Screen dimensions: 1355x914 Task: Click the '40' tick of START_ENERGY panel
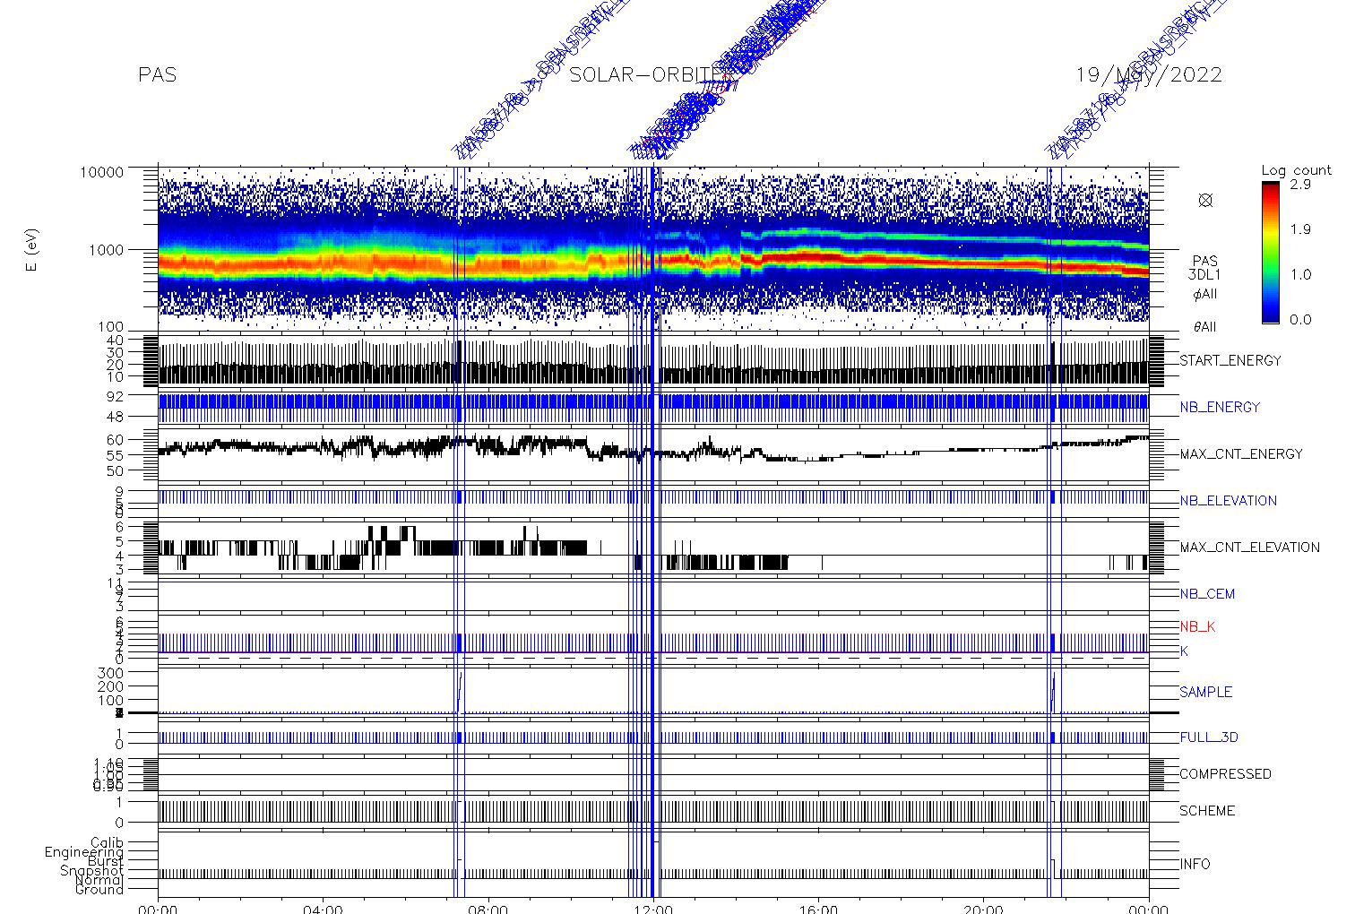coord(115,341)
